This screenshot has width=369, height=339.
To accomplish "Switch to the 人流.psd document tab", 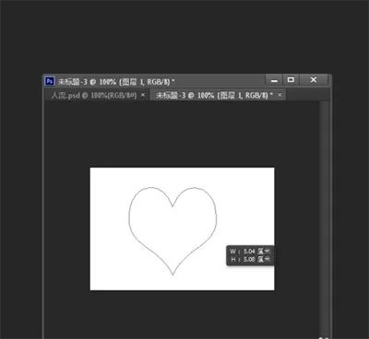I will 94,96.
